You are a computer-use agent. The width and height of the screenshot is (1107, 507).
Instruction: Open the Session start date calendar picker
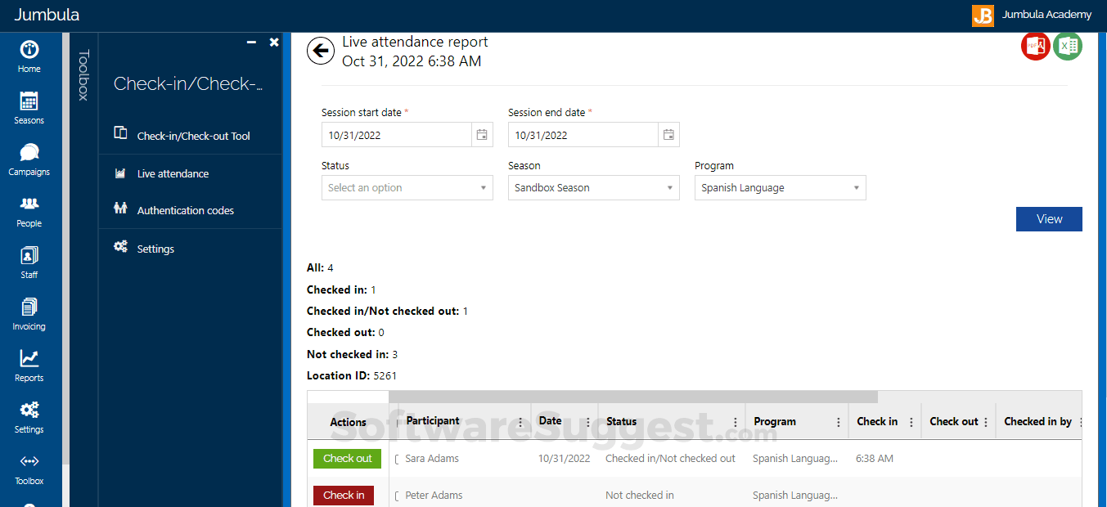click(x=482, y=134)
